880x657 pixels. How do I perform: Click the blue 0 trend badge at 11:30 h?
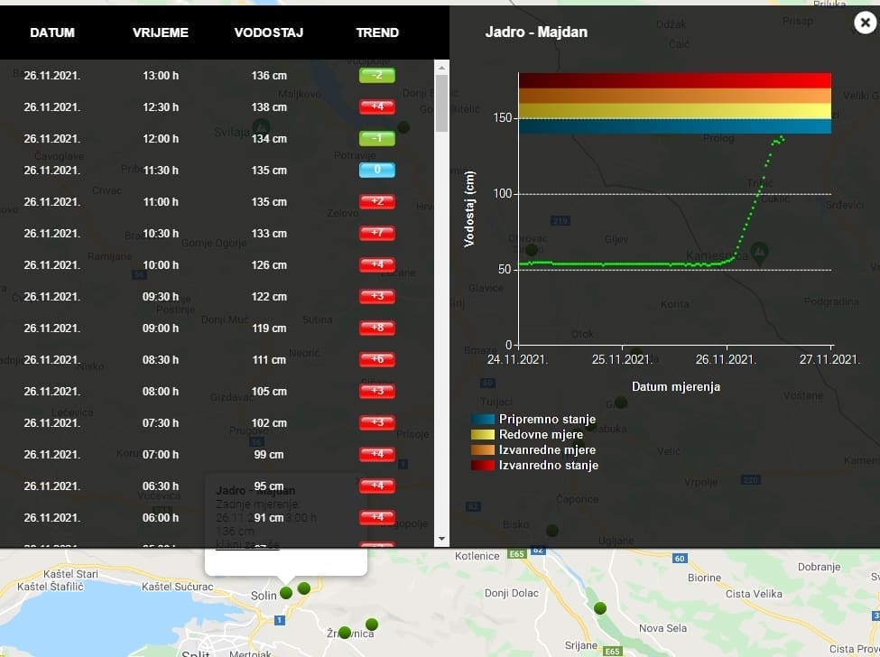(x=377, y=171)
